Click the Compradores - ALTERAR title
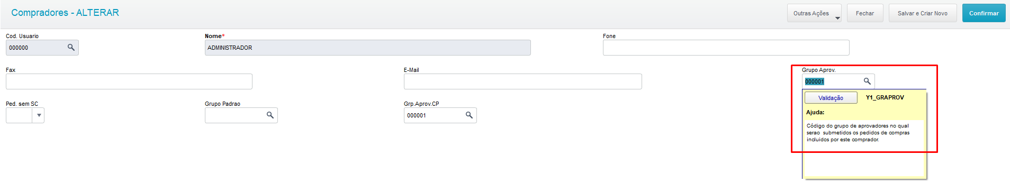The height and width of the screenshot is (191, 1010). pyautogui.click(x=65, y=13)
